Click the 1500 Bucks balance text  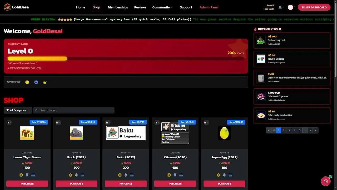point(269,9)
